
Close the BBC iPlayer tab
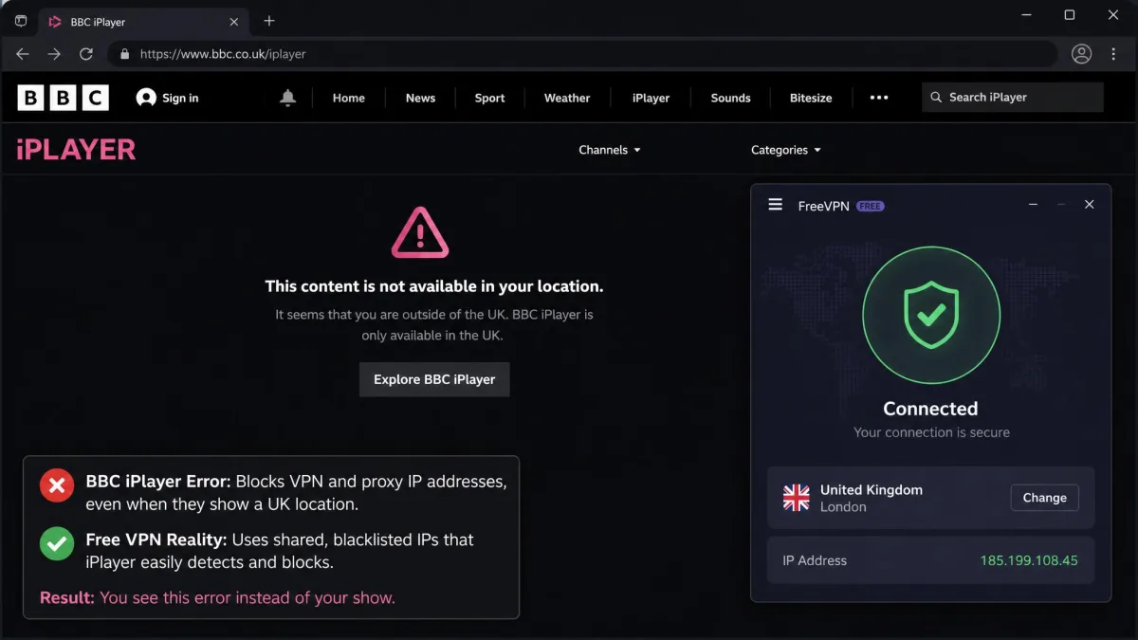(x=234, y=22)
